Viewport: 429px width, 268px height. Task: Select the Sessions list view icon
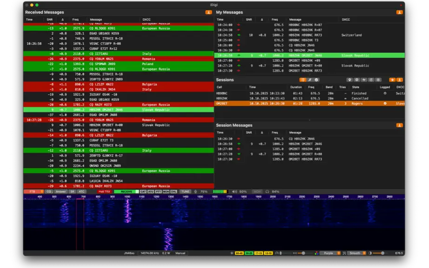[x=302, y=80]
